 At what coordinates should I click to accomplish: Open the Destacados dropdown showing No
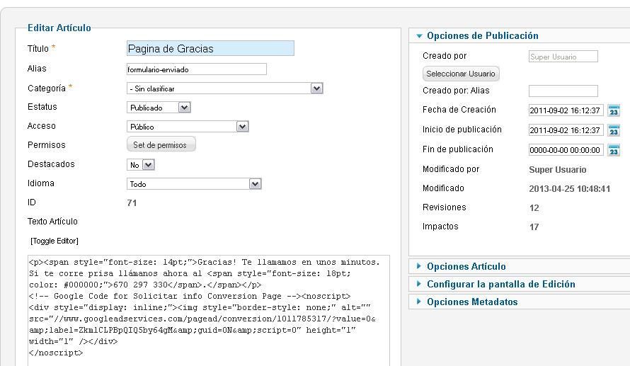(x=140, y=165)
